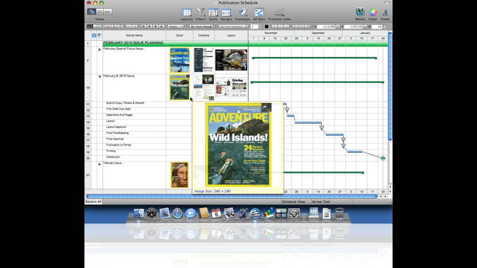This screenshot has height=268, width=477.
Task: Open the Filters funnel tool
Action: (201, 14)
